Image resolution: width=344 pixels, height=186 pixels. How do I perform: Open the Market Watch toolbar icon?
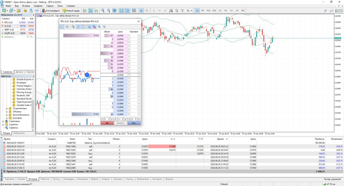(19, 11)
